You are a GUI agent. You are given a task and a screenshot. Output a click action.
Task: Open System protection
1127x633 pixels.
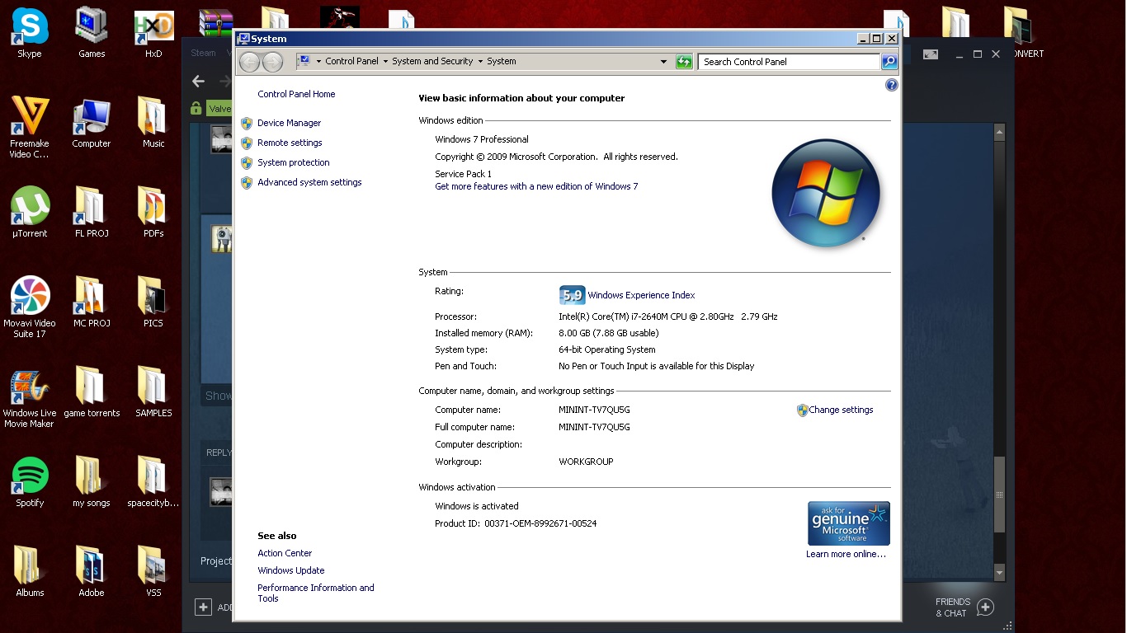tap(293, 162)
